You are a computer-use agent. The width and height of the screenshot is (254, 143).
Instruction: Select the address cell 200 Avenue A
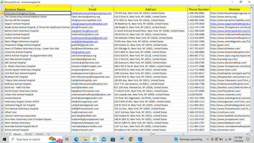tap(150, 63)
